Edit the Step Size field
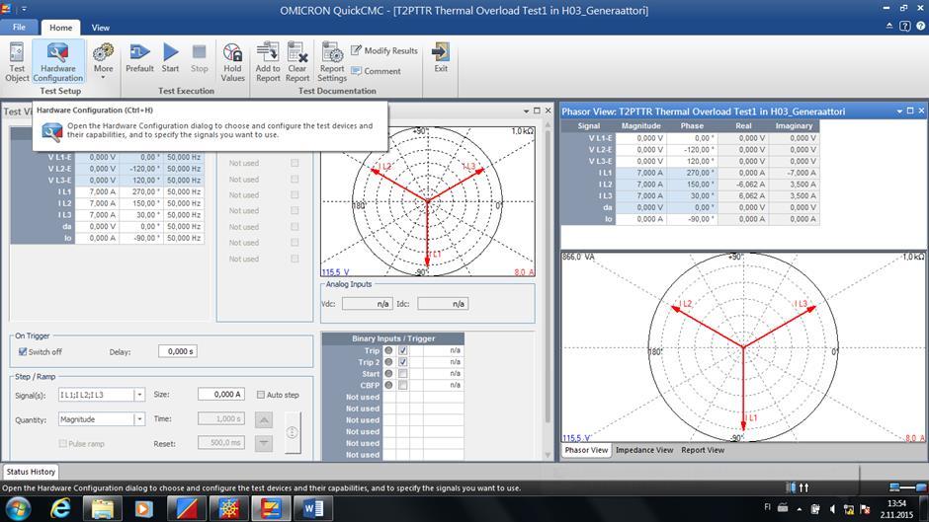The width and height of the screenshot is (929, 522). tap(221, 394)
